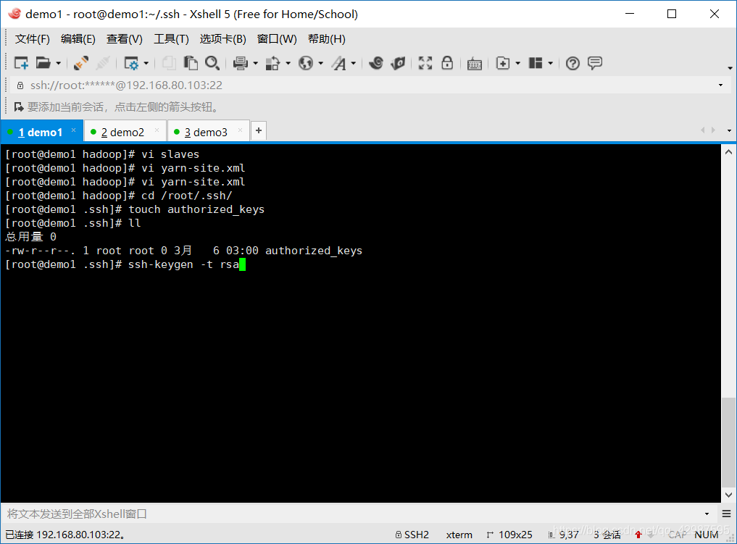Click the Find magnifier icon
This screenshot has height=544, width=737.
[212, 63]
